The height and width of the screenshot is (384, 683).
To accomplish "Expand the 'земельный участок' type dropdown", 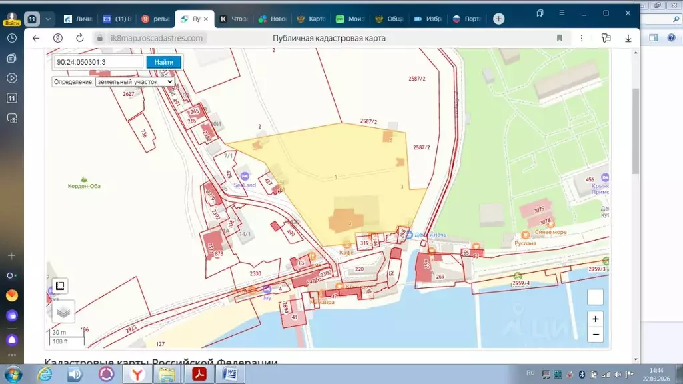I will (135, 81).
